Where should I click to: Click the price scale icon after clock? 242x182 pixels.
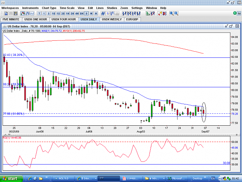(113, 14)
